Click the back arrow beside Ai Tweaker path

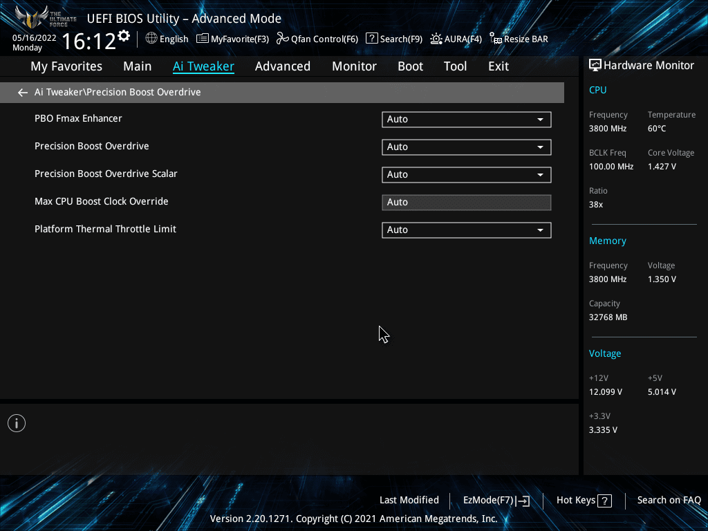point(23,93)
